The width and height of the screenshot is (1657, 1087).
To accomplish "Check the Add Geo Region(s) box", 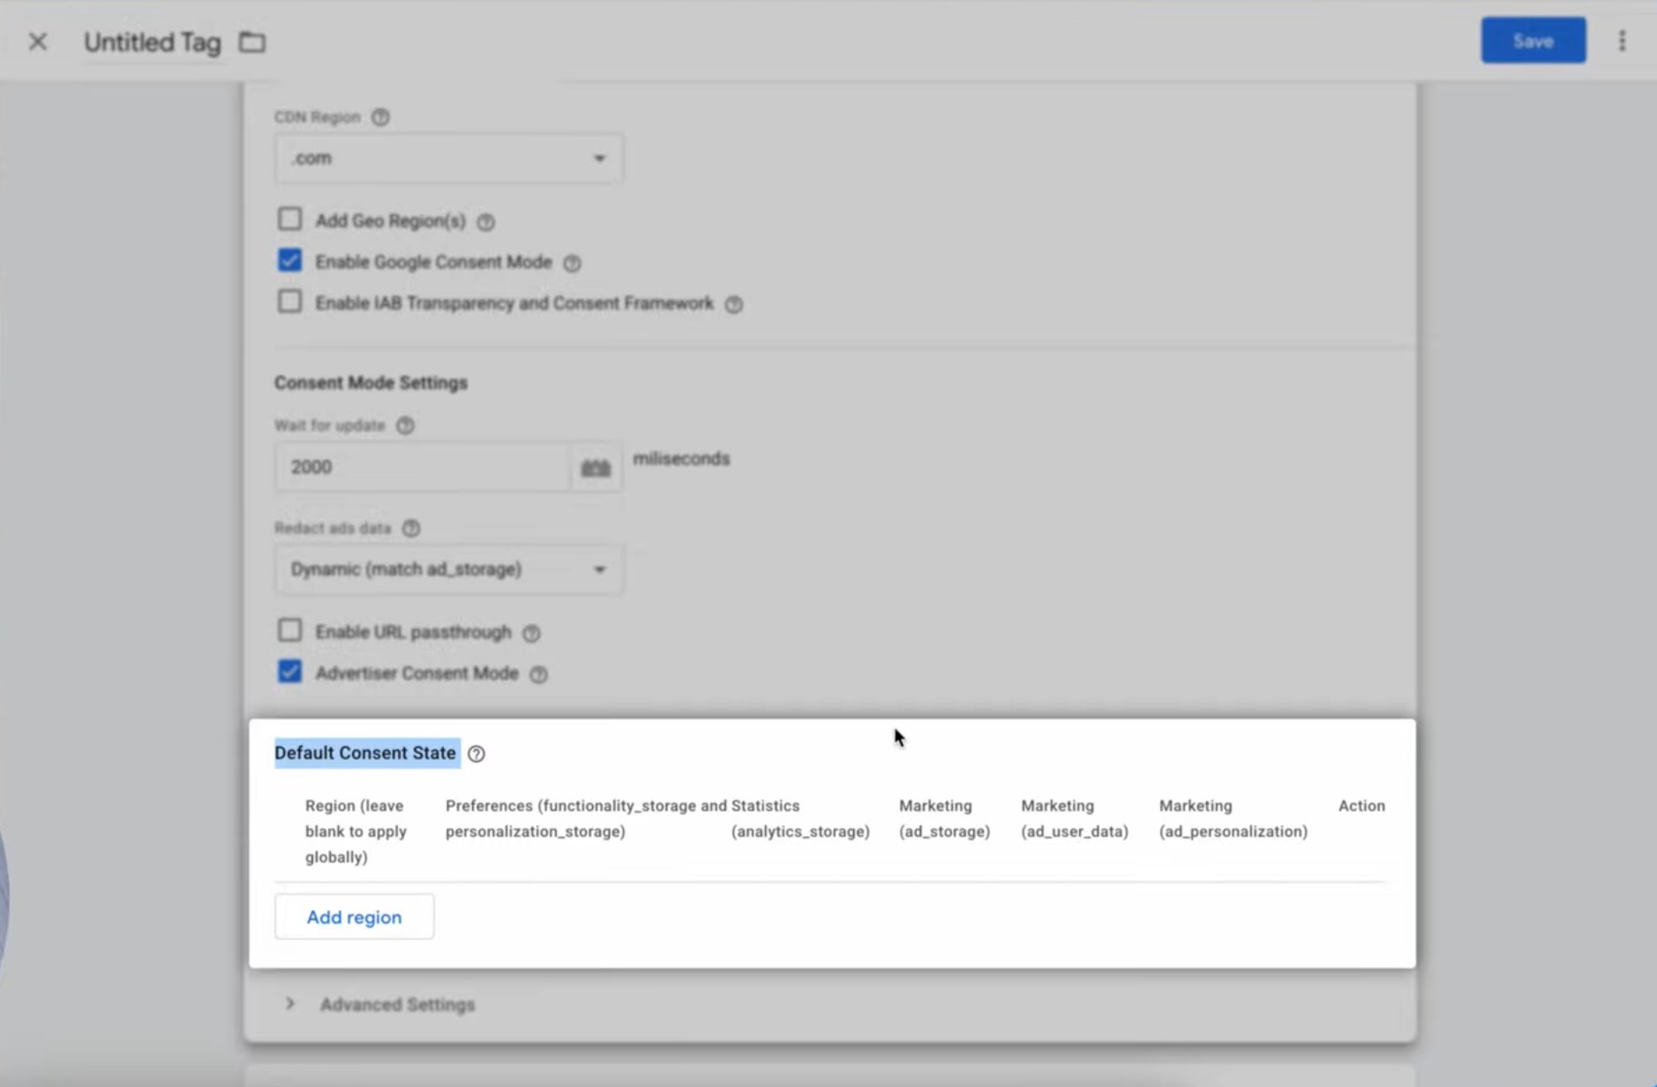I will pos(289,219).
